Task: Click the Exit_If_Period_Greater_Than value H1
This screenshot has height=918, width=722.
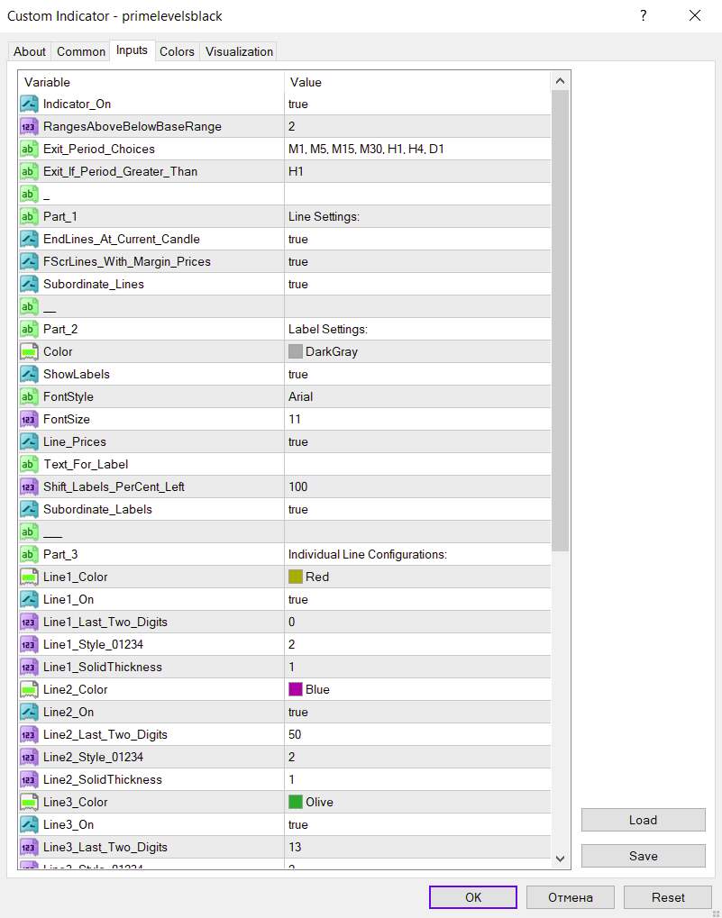Action: [296, 171]
